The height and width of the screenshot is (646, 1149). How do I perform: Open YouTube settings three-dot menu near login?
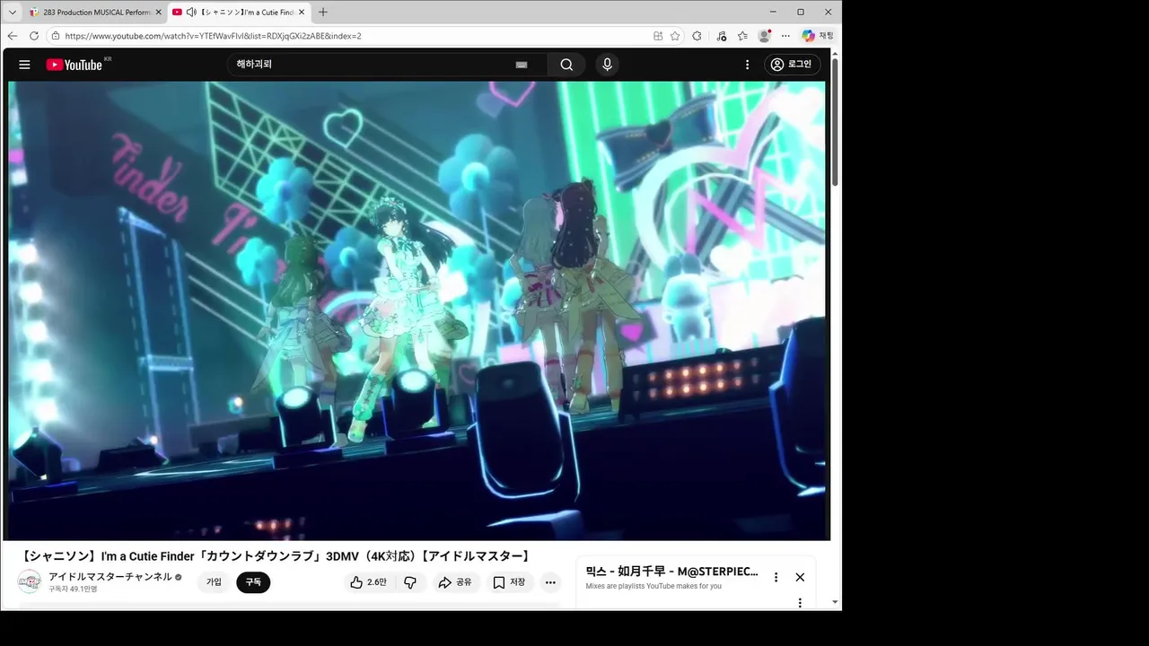pos(747,65)
